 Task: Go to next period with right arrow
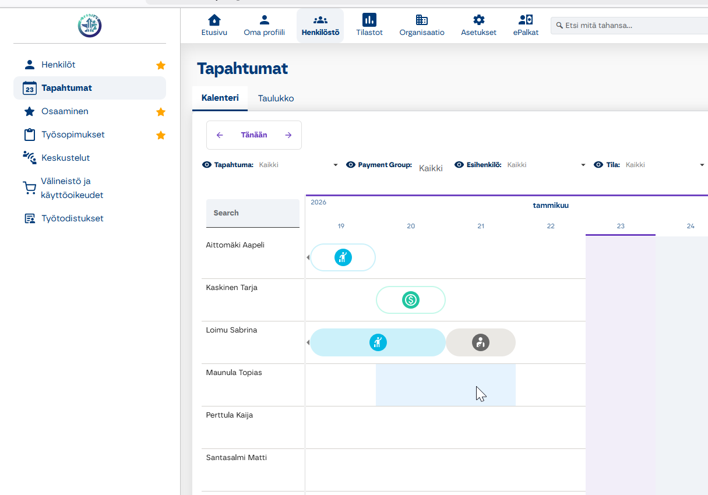coord(288,135)
